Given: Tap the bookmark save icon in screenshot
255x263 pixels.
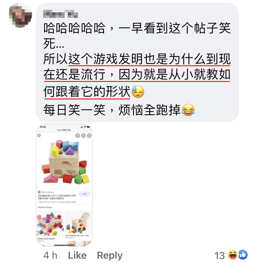Looking at the screenshot, I should point(89,136).
